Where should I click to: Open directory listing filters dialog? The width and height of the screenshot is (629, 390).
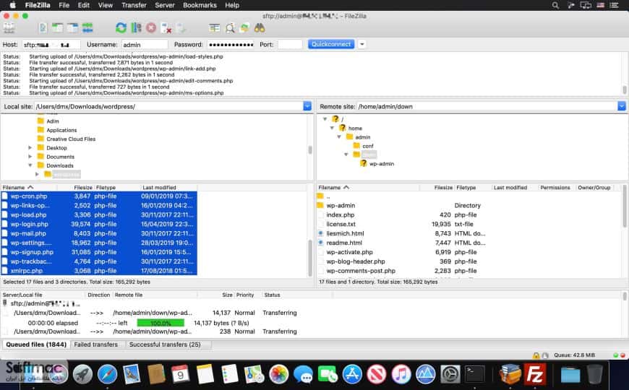[x=215, y=28]
